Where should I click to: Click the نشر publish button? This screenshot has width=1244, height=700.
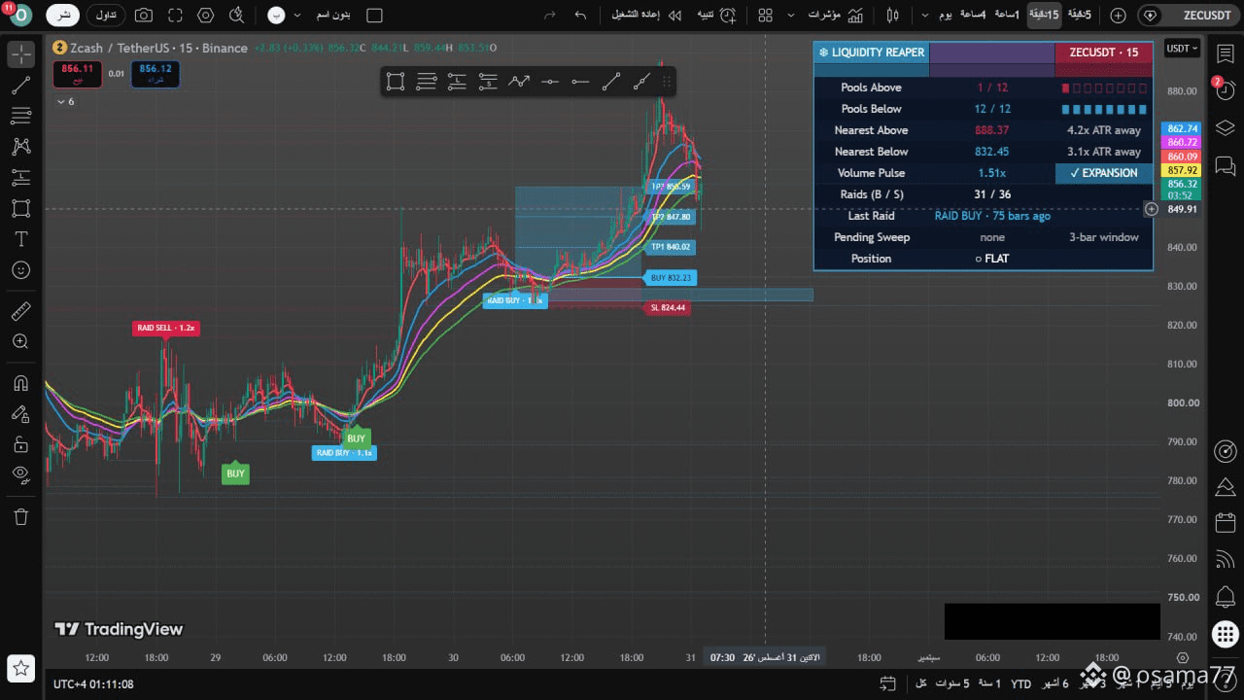(63, 16)
